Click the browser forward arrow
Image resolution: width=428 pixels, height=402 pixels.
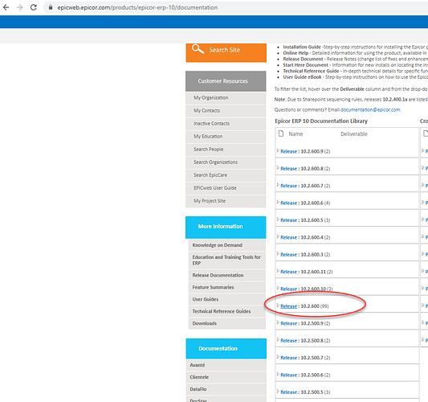point(19,7)
